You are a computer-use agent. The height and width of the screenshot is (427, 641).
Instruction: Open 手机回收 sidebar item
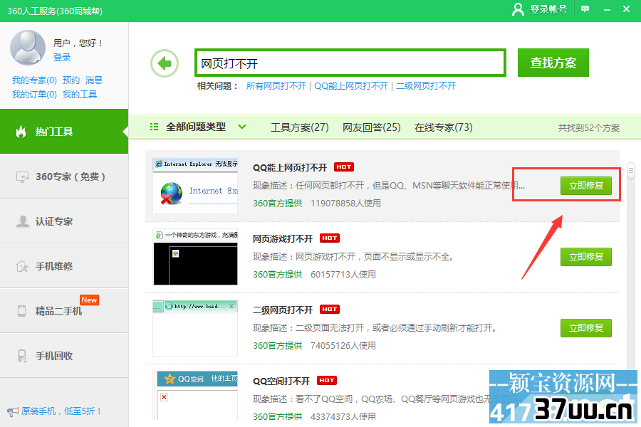click(x=64, y=356)
